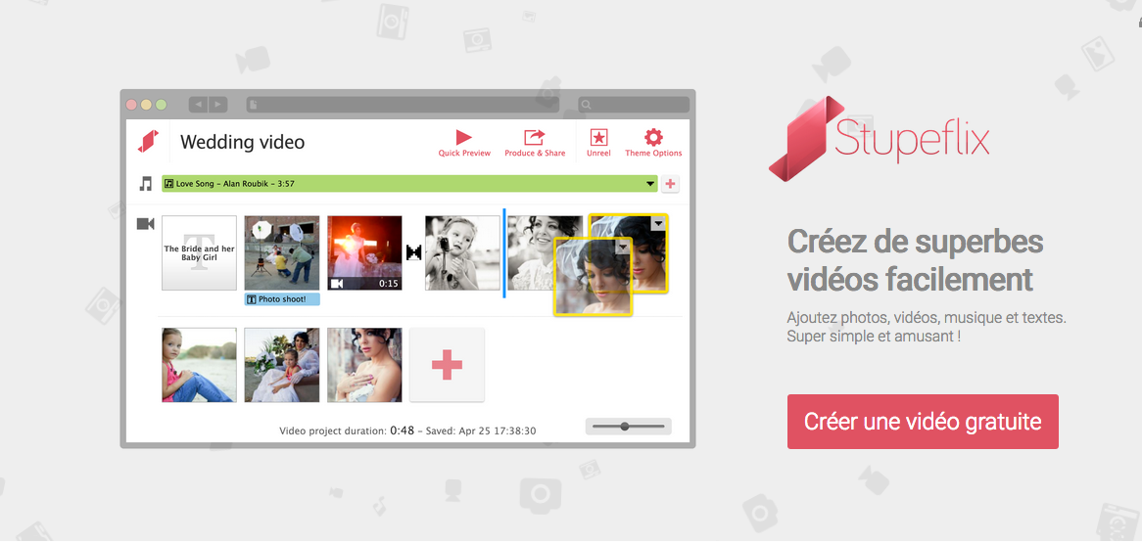Select the Photo shoot! caption label
The image size is (1142, 543).
tap(282, 299)
